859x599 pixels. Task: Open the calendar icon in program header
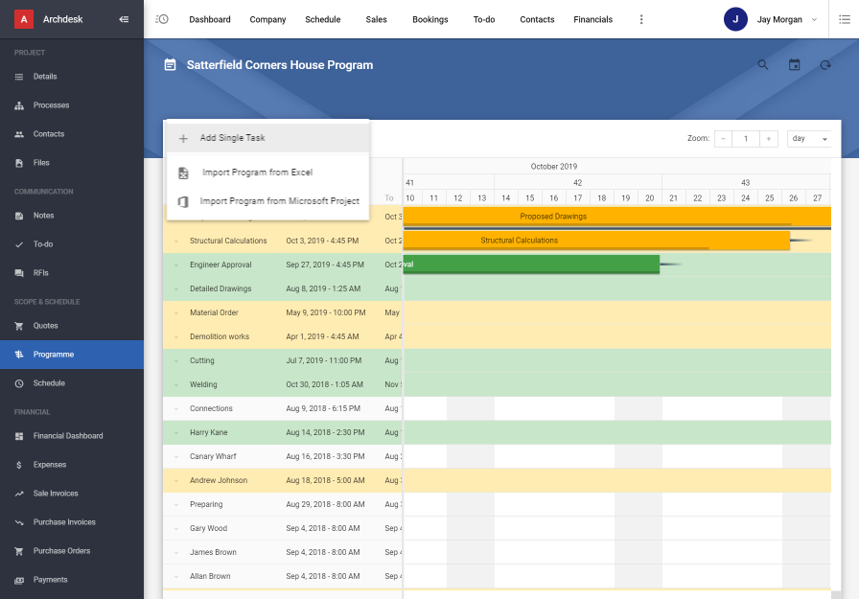(x=794, y=64)
